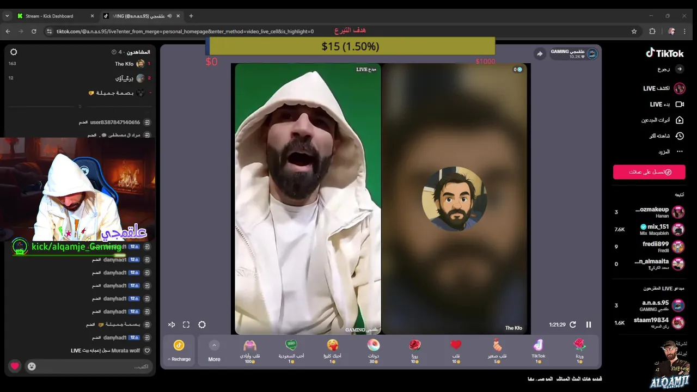697x392 pixels.
Task: Open fredii899 live channel
Action: click(649, 247)
